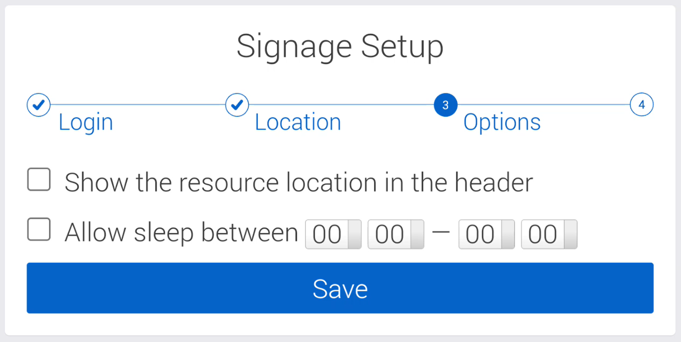Open the sleep end hour dropdown
The width and height of the screenshot is (681, 342).
pos(486,234)
